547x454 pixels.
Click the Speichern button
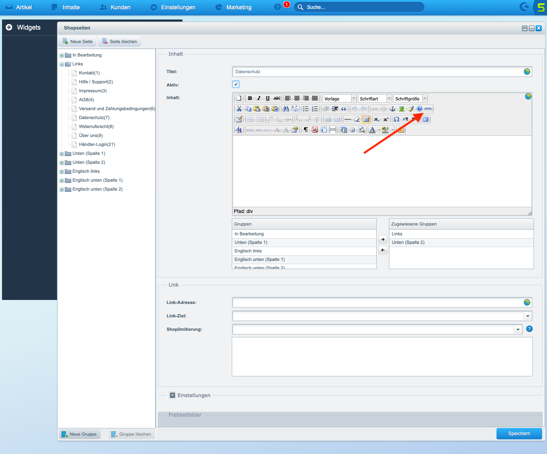(x=519, y=433)
